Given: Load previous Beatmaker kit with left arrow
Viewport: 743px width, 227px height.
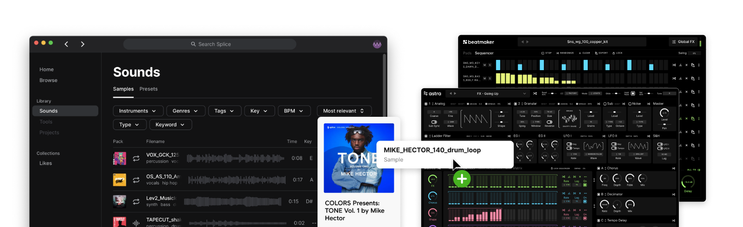Looking at the screenshot, I should (x=523, y=42).
